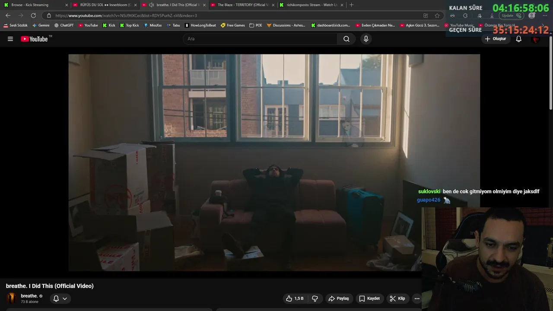Screen dimensions: 553x311
Task: Click the Kaydet save button
Action: (x=369, y=298)
